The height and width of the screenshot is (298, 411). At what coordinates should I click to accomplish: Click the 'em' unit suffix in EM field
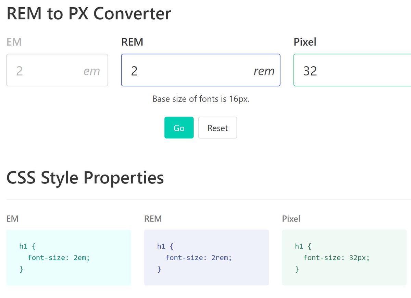coord(92,71)
